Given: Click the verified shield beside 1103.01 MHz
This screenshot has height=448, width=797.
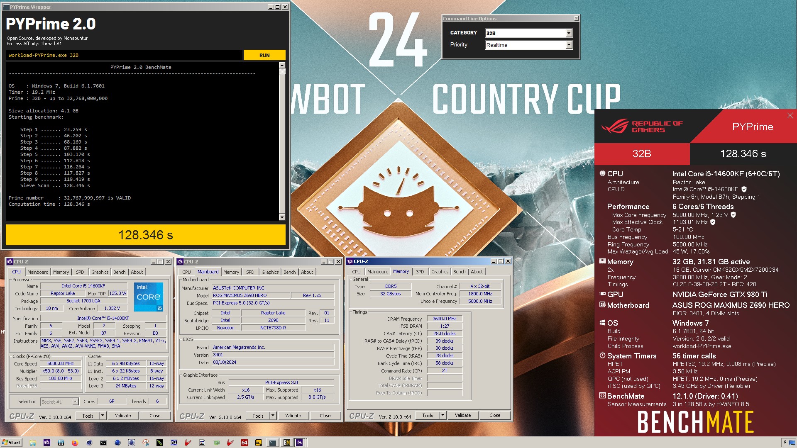Looking at the screenshot, I should tap(713, 222).
